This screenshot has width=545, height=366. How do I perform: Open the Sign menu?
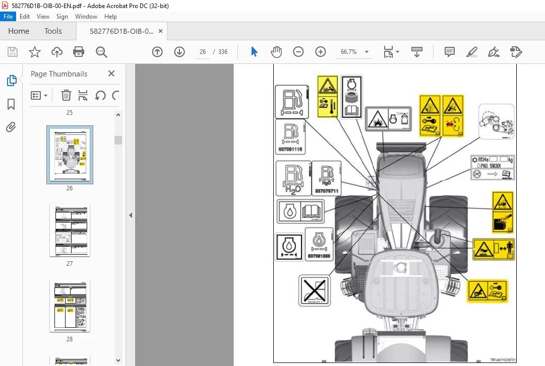(x=62, y=16)
